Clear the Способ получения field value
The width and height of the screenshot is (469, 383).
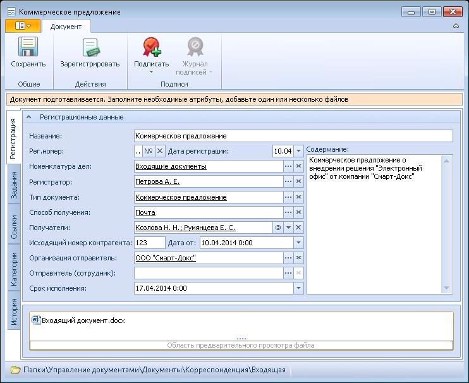point(299,212)
